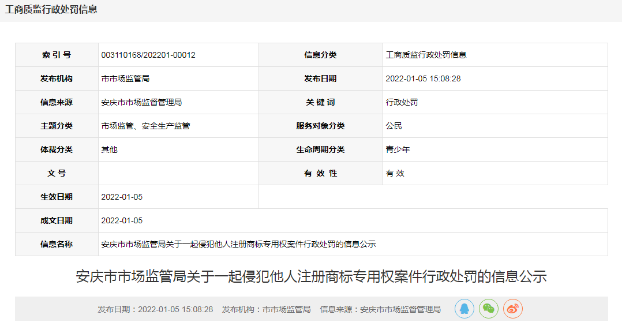Click the 关键词 label cell
The height and width of the screenshot is (326, 622).
pos(321,102)
